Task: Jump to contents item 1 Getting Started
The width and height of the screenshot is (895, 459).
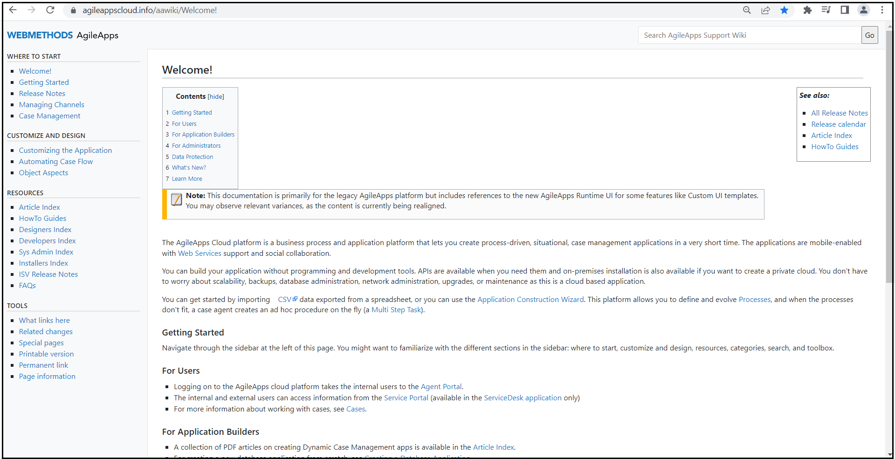Action: (x=192, y=113)
